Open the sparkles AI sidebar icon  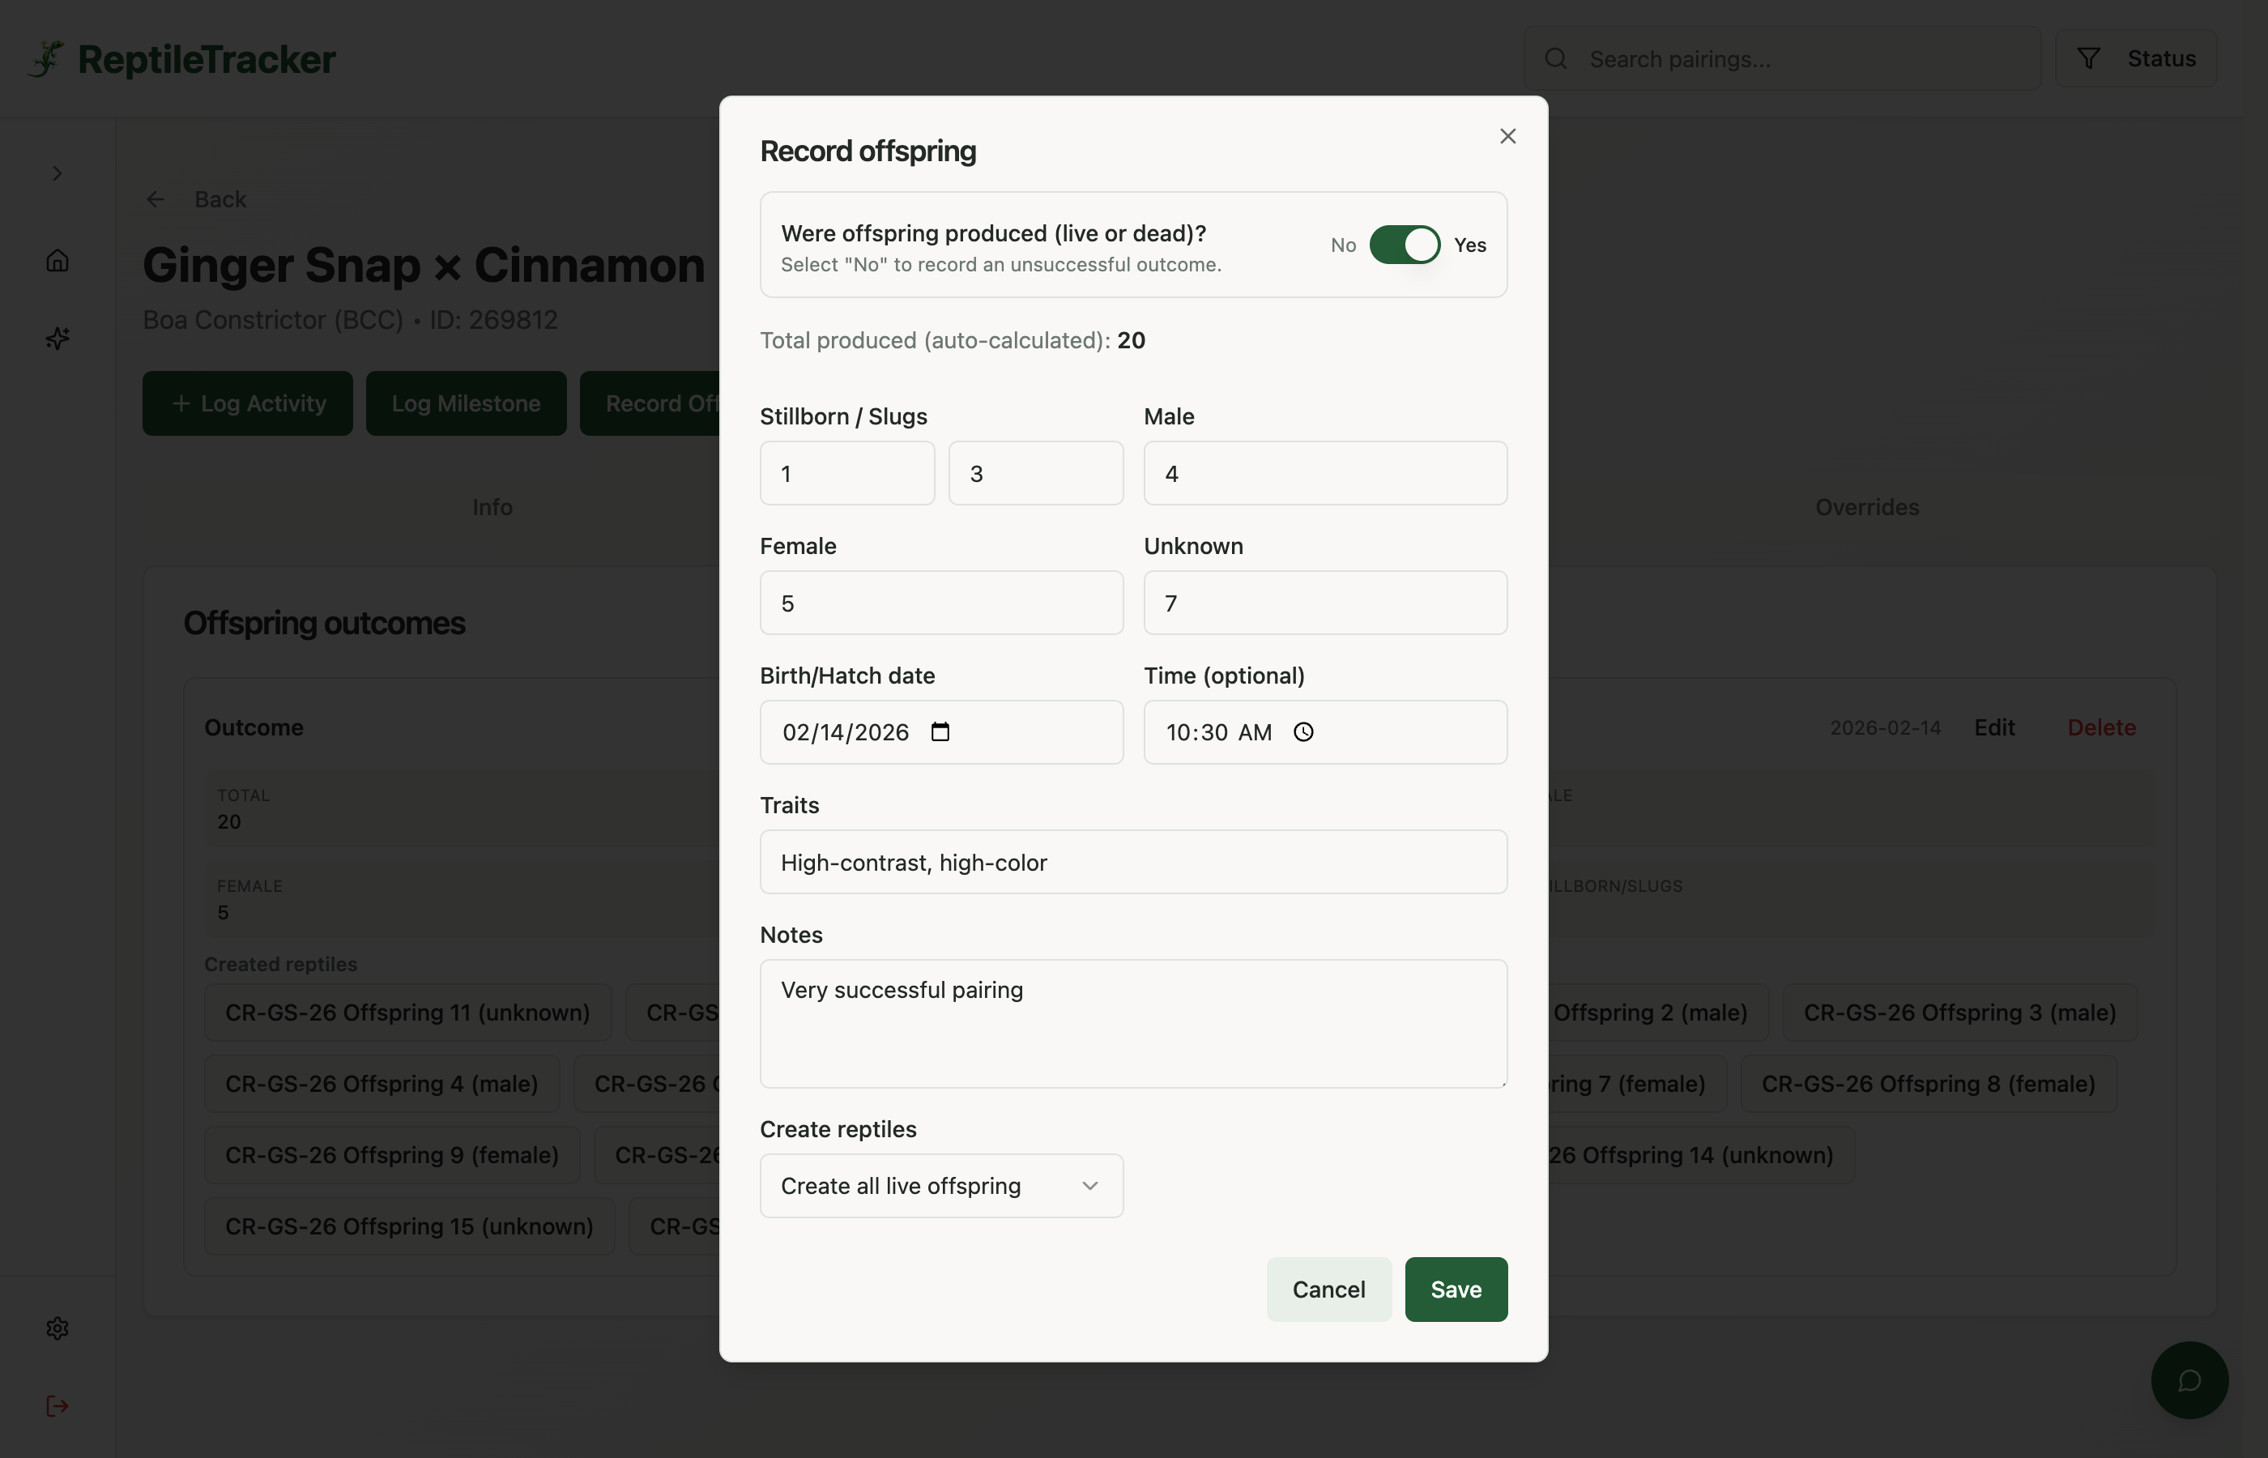(57, 338)
